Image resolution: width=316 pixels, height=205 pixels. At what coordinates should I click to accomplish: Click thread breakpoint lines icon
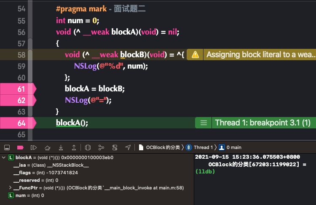click(x=204, y=123)
